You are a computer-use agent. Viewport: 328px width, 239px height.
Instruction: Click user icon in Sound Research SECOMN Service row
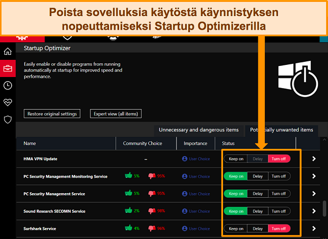[185, 211]
